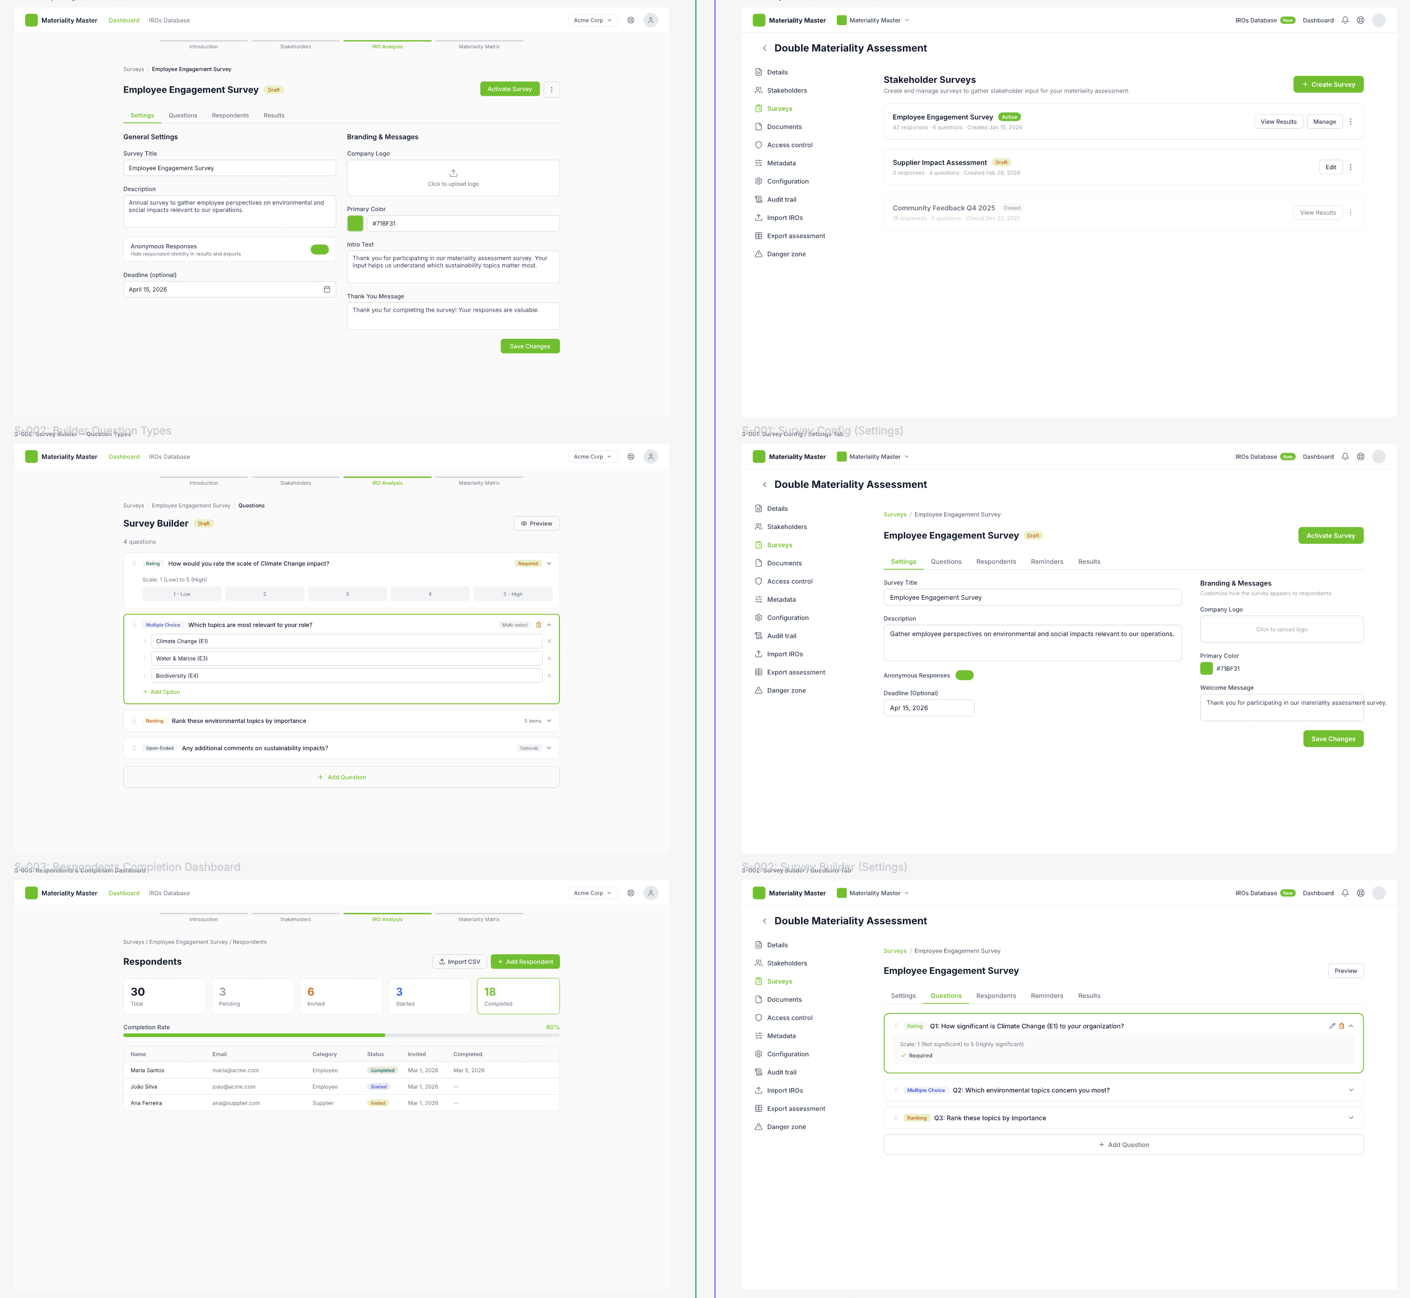The height and width of the screenshot is (1298, 1410).
Task: Toggle Anonymous Responses switch in General Settings card
Action: [x=320, y=250]
